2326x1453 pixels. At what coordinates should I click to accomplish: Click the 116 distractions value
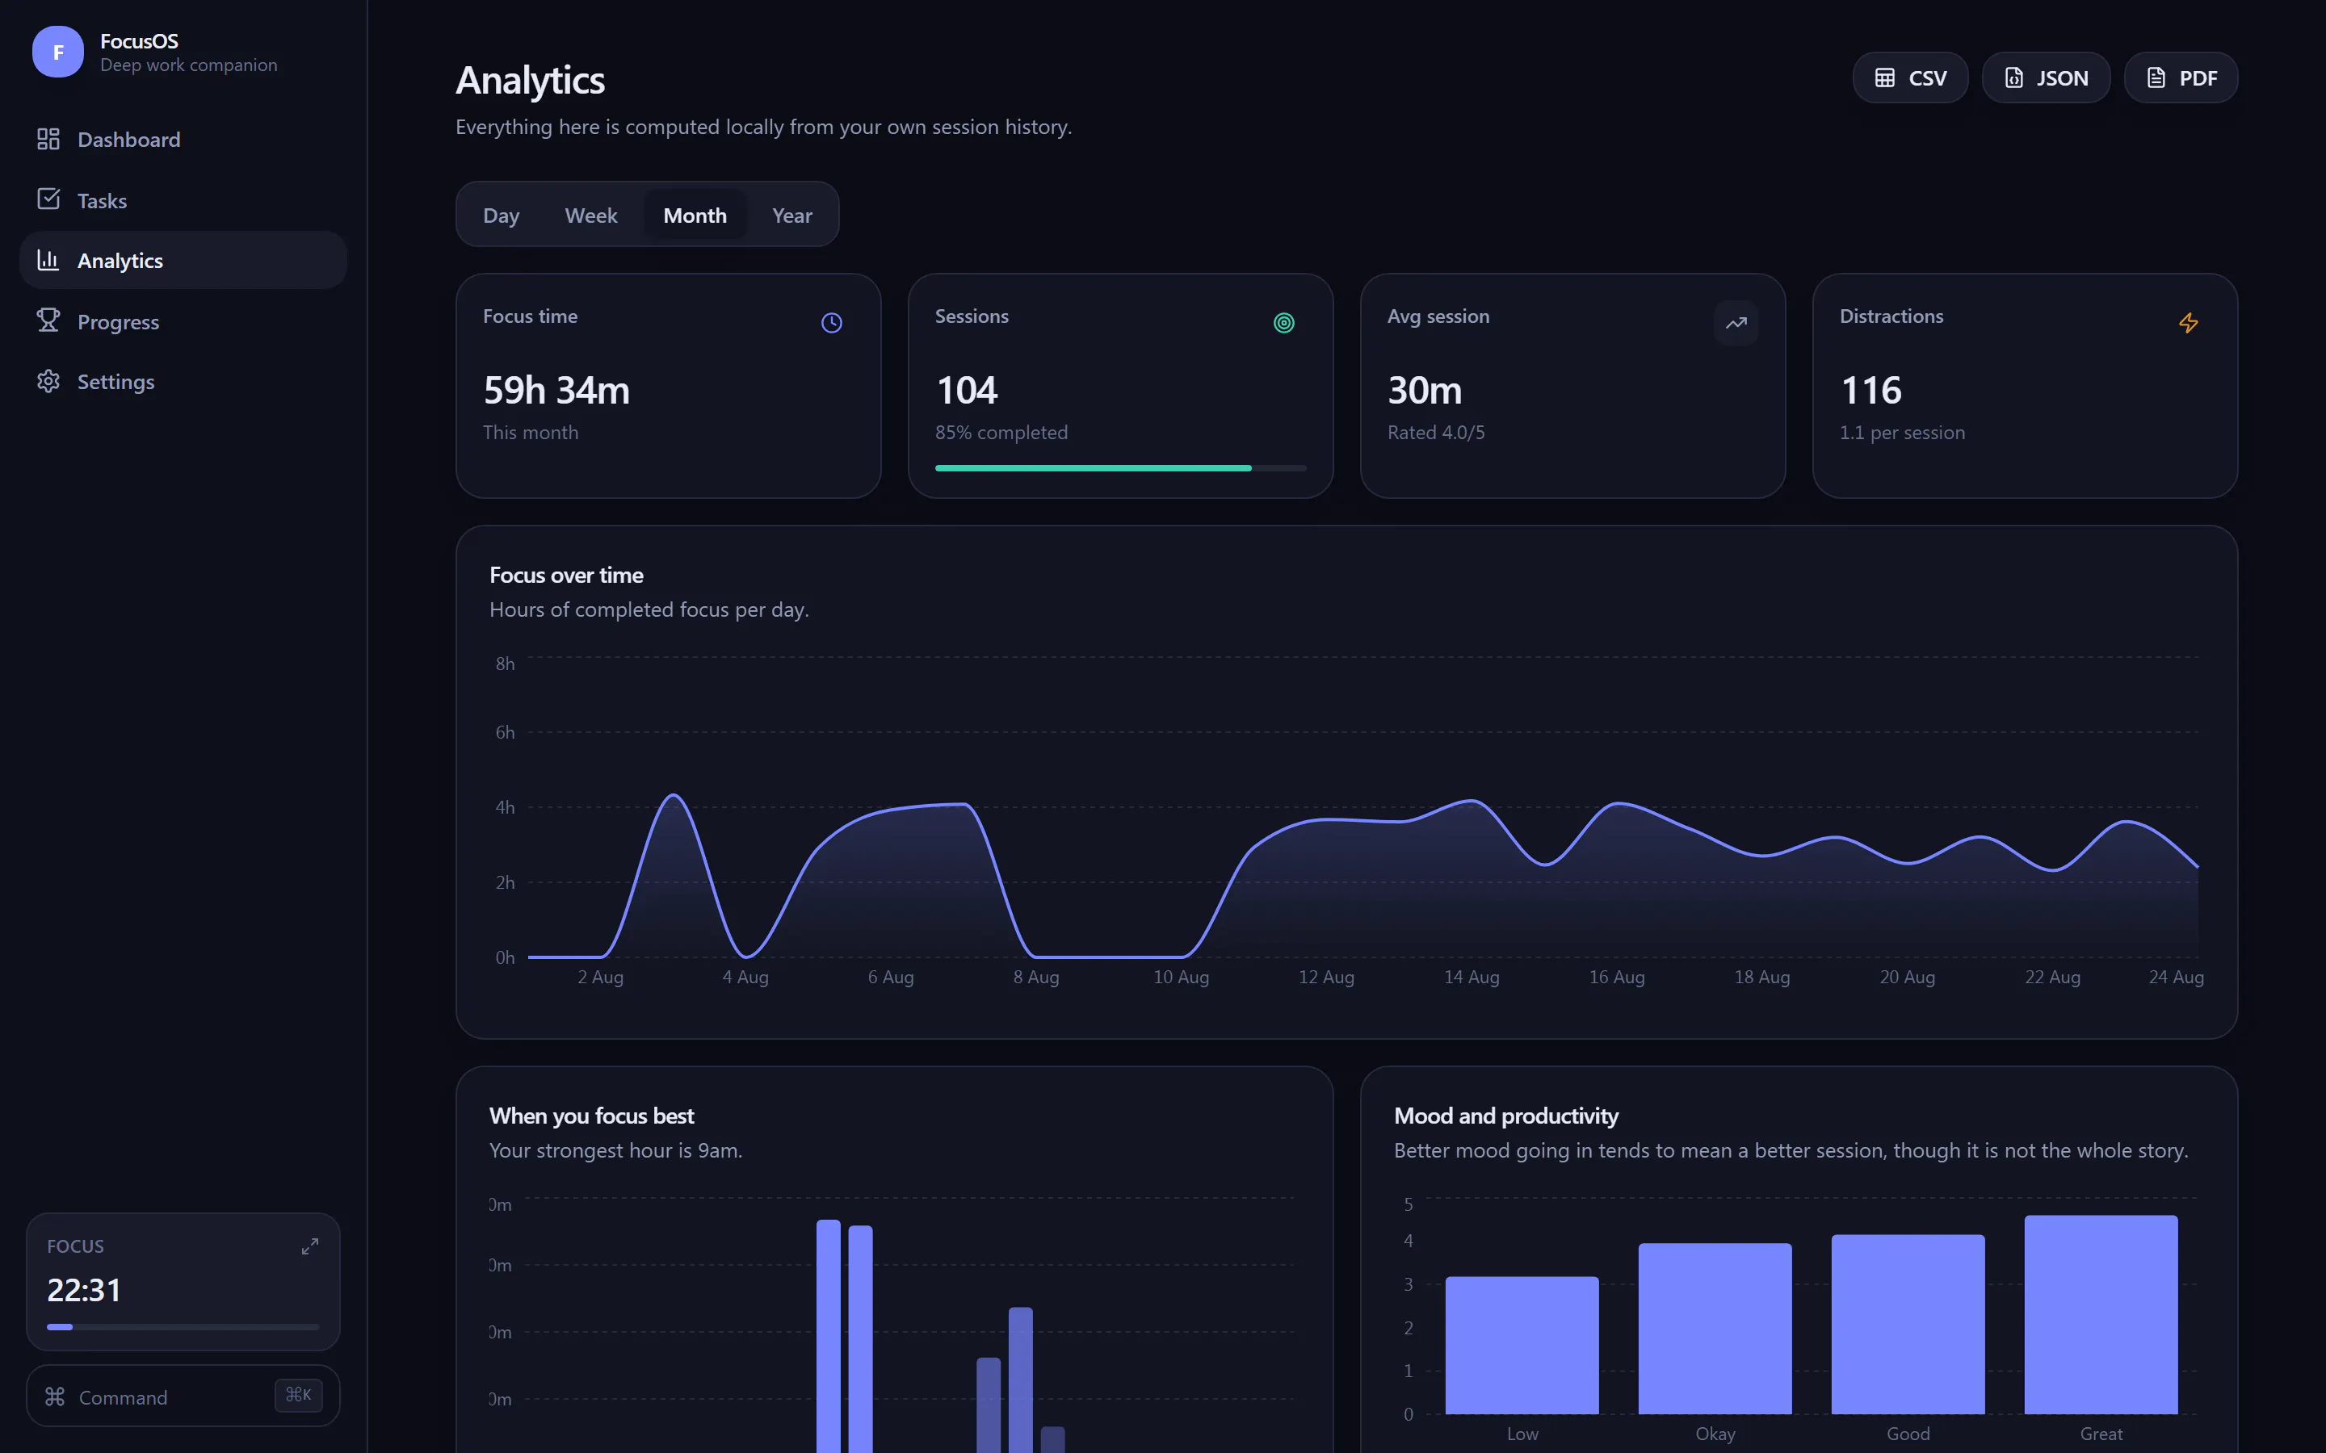[x=1871, y=390]
